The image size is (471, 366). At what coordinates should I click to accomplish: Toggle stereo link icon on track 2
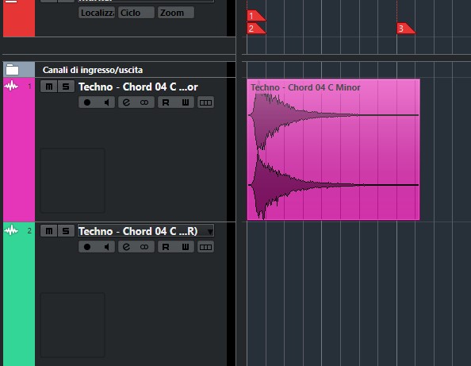click(x=144, y=247)
